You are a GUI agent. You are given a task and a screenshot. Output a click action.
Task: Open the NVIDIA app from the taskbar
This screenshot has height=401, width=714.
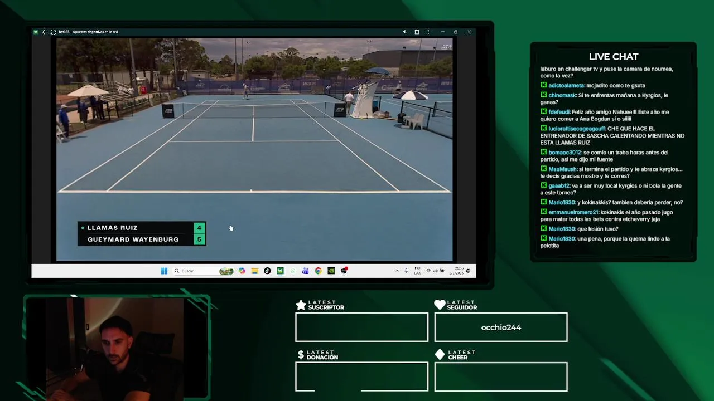tap(331, 271)
